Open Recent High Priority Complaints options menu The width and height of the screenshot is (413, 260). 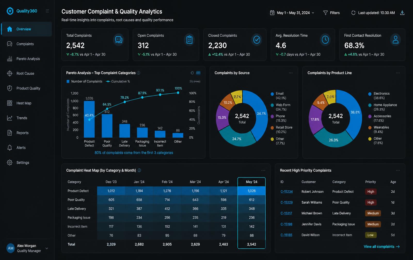398,170
